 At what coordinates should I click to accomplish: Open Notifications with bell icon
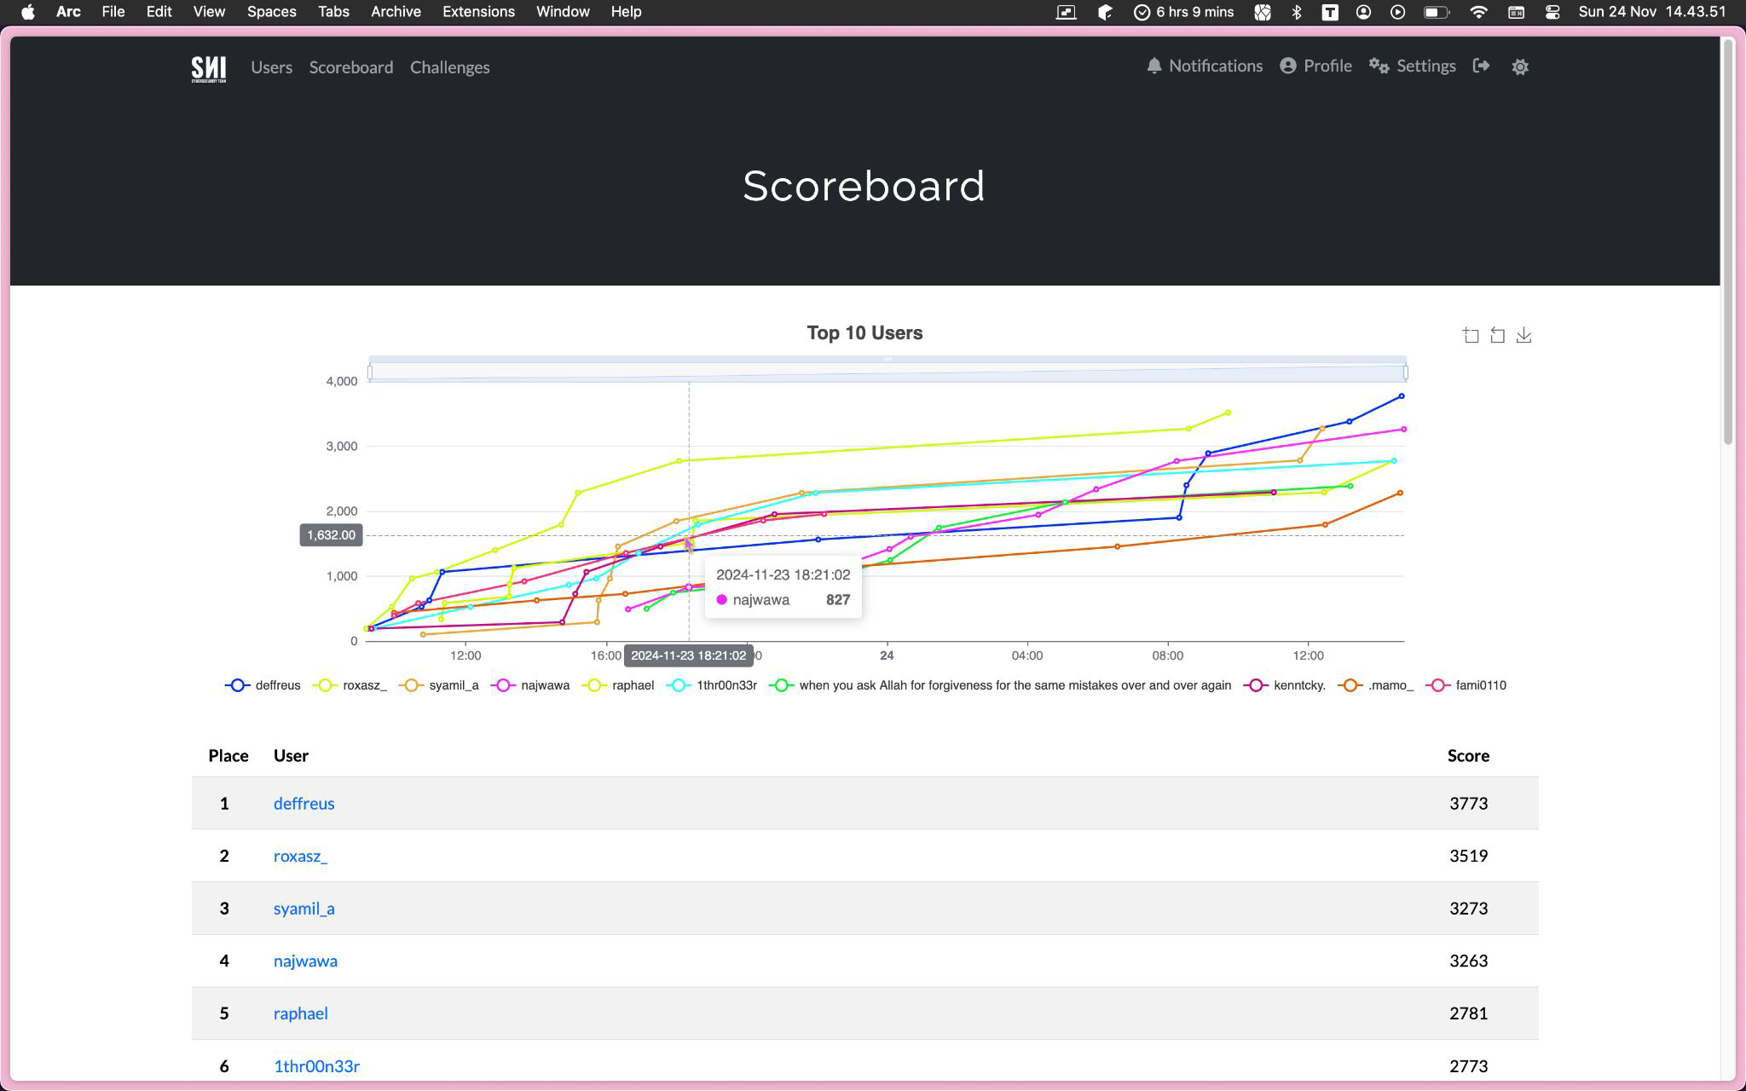pos(1204,66)
